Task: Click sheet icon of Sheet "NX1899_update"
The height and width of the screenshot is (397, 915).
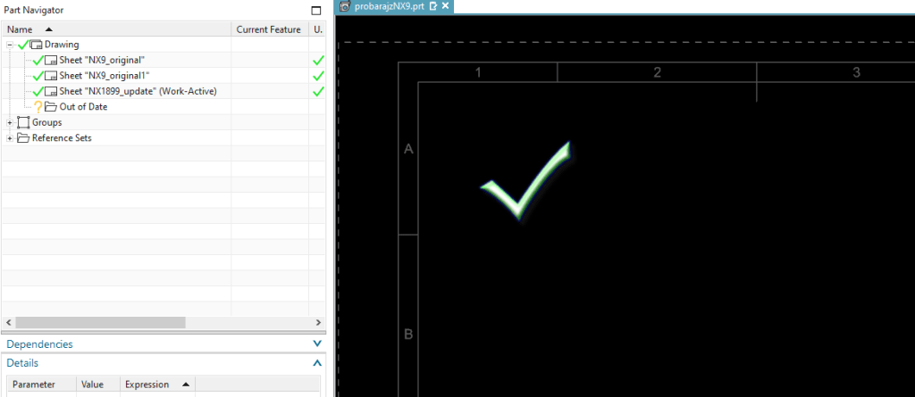Action: [51, 91]
